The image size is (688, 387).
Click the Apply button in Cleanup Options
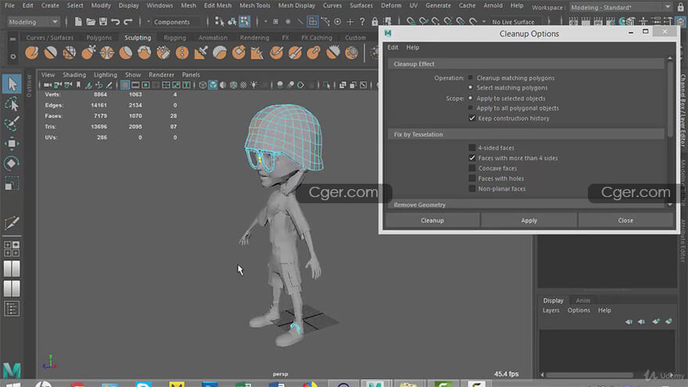[529, 220]
